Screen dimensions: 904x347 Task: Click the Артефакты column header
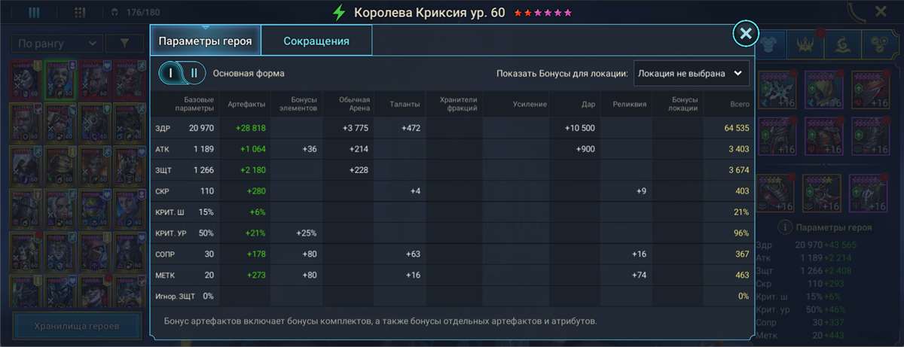[x=246, y=104]
